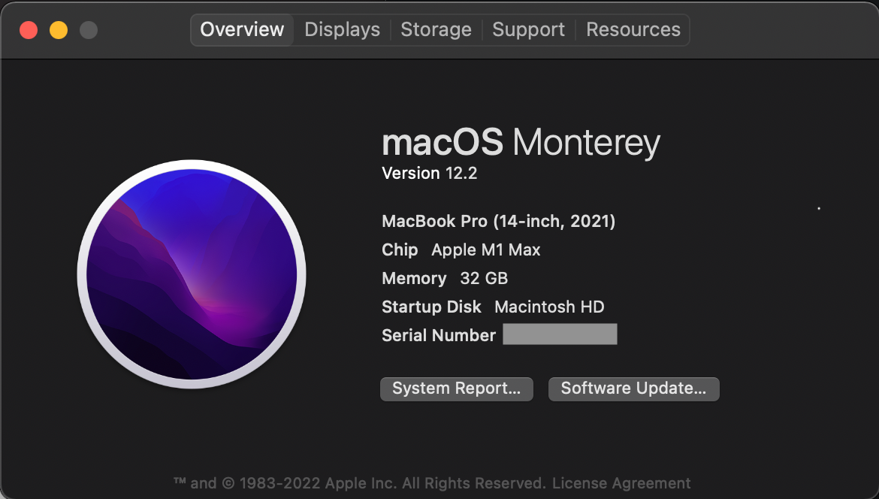The height and width of the screenshot is (499, 879).
Task: Click the Macintosh HD startup disk value
Action: pyautogui.click(x=549, y=307)
